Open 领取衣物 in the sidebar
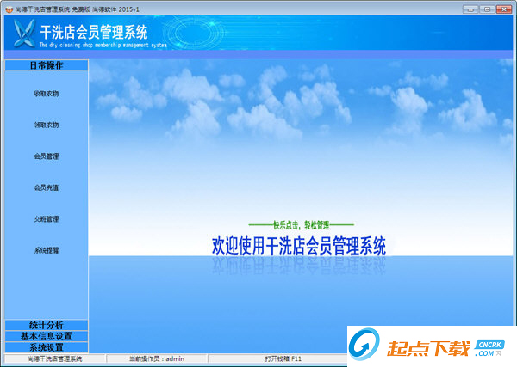 tap(47, 125)
